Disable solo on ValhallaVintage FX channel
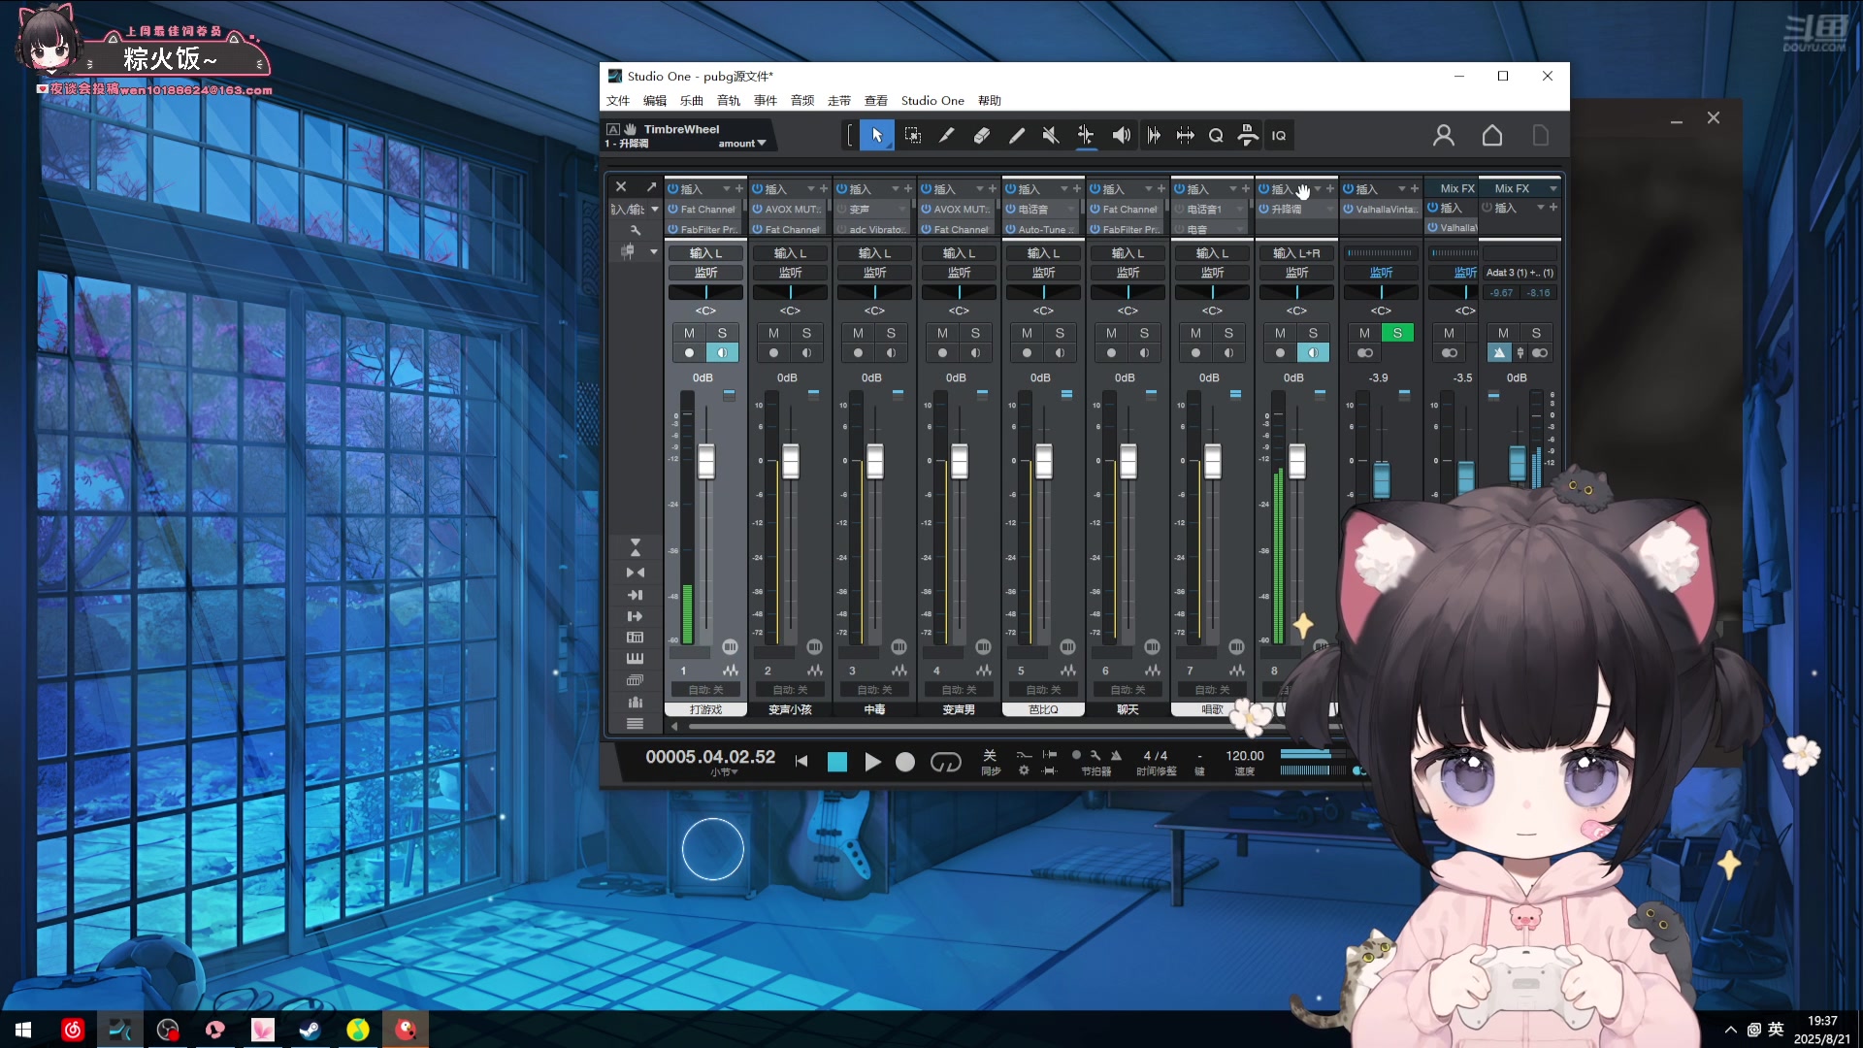Screen dimensions: 1863x1048 click(x=1397, y=333)
